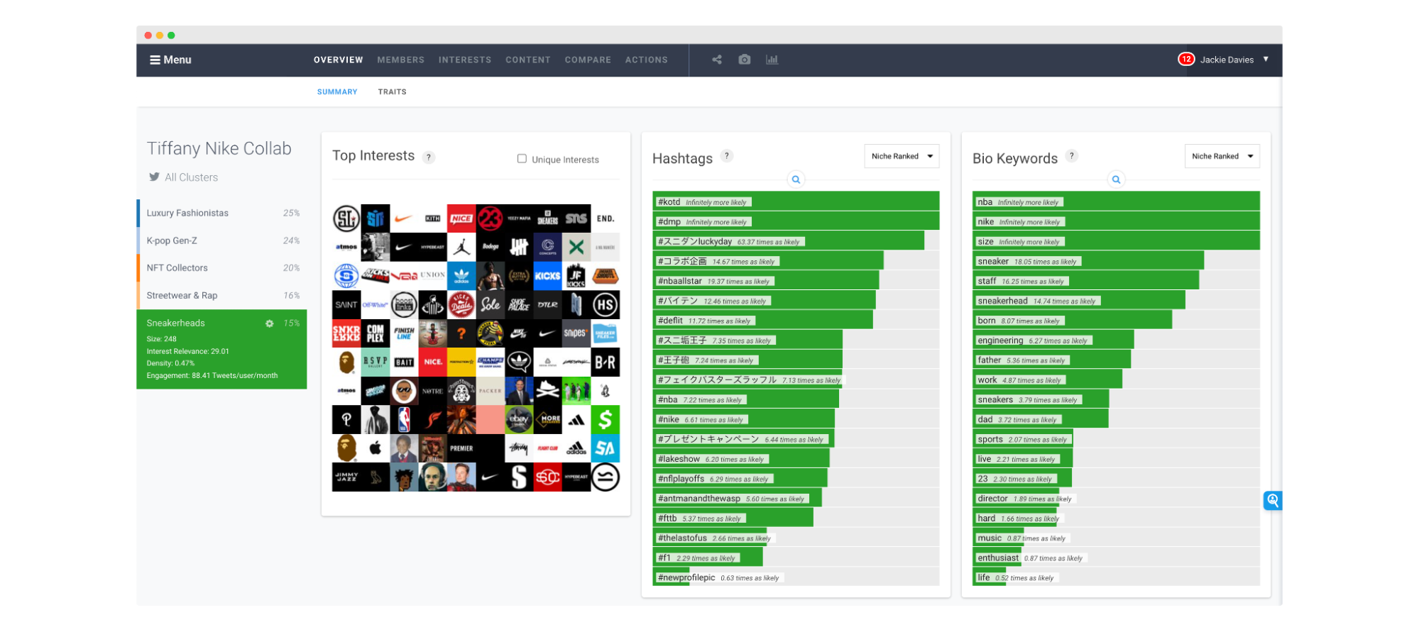Click the camera snapshot icon

744,60
